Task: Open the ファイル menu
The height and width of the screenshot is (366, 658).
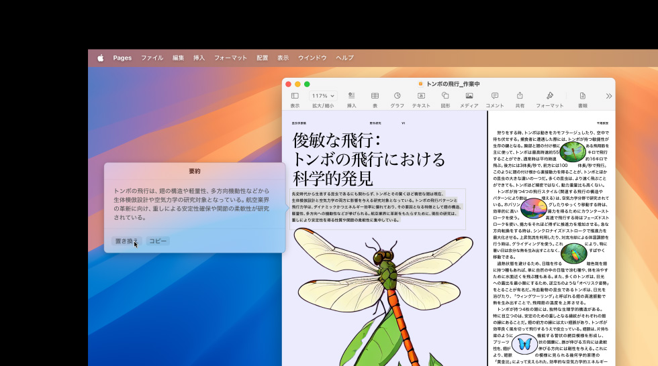Action: tap(152, 58)
